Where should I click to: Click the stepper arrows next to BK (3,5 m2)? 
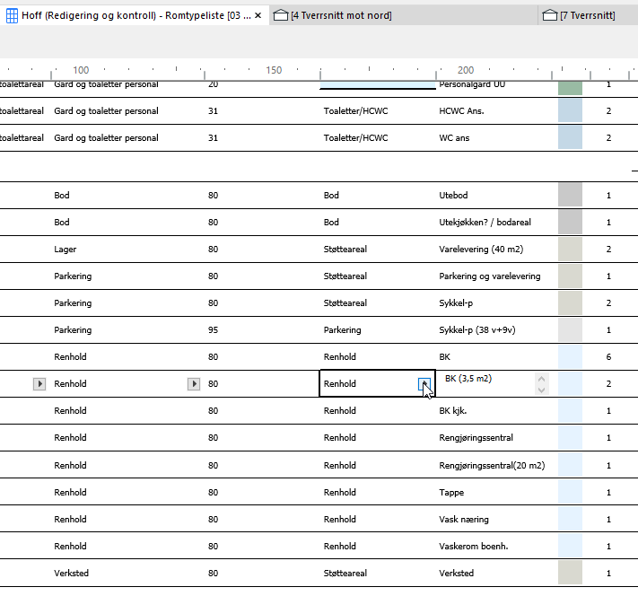click(x=540, y=384)
